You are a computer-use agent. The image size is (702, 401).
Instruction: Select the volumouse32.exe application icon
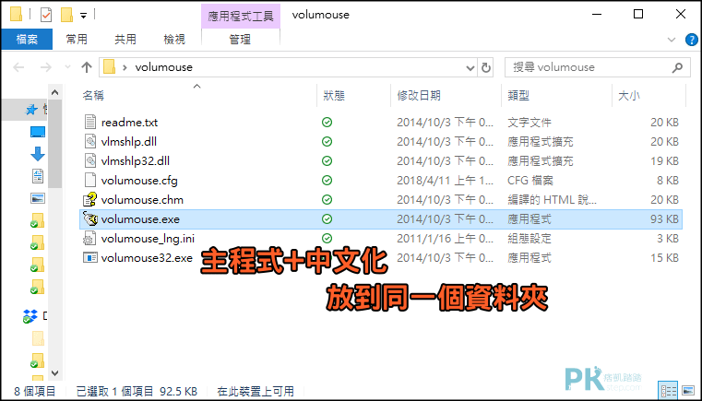tap(90, 258)
